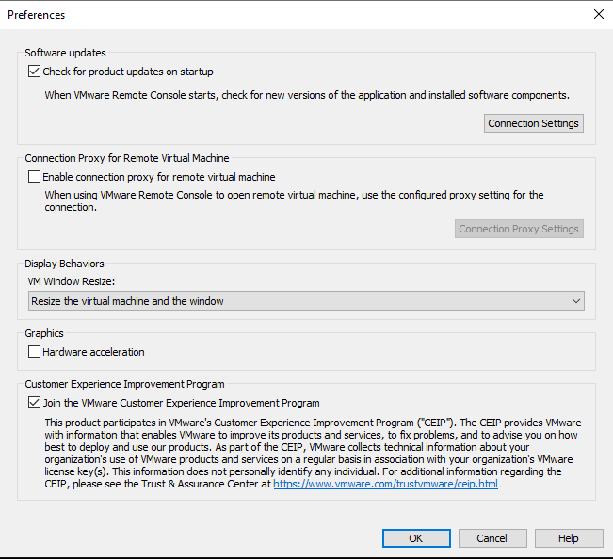Click the Enable connection proxy label text
613x559 pixels.
click(x=159, y=177)
